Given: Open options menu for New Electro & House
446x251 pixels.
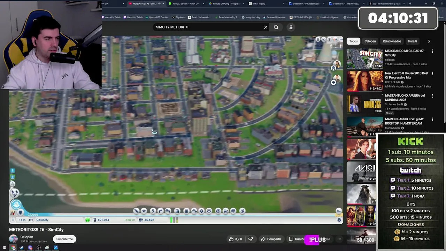Looking at the screenshot, I should (432, 74).
